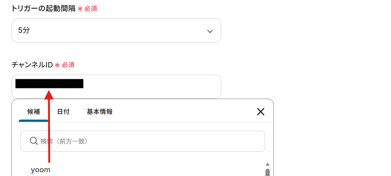Focus the 検索（前方一致） search box
This screenshot has height=176, width=391.
149,141
